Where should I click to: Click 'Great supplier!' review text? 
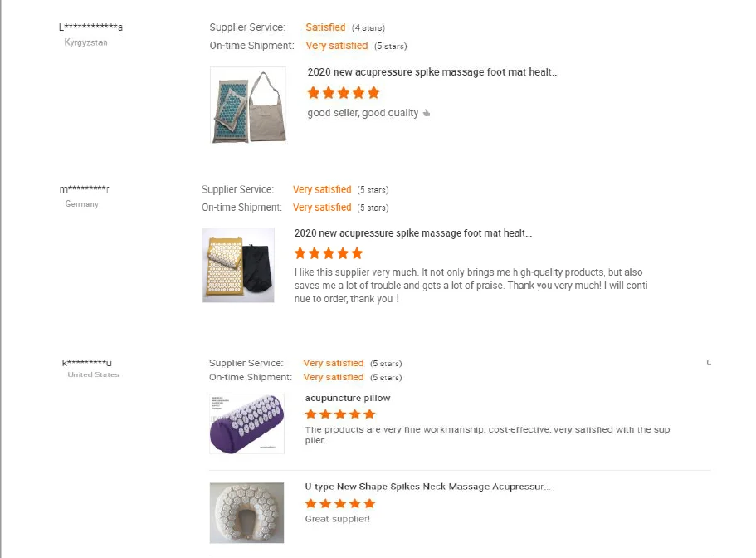tap(338, 520)
